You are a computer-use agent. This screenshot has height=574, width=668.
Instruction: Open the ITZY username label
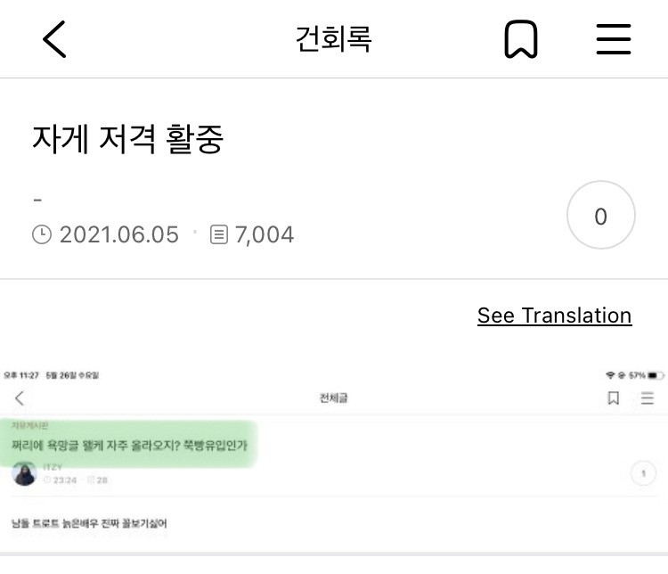tap(53, 467)
